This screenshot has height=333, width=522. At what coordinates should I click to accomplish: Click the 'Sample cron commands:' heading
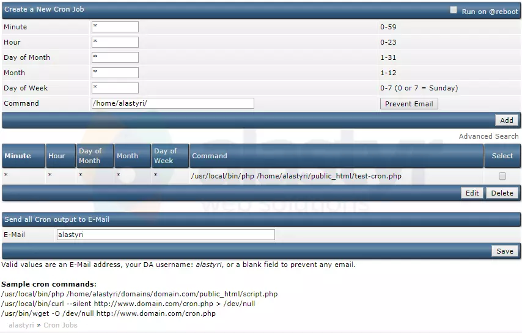(49, 284)
